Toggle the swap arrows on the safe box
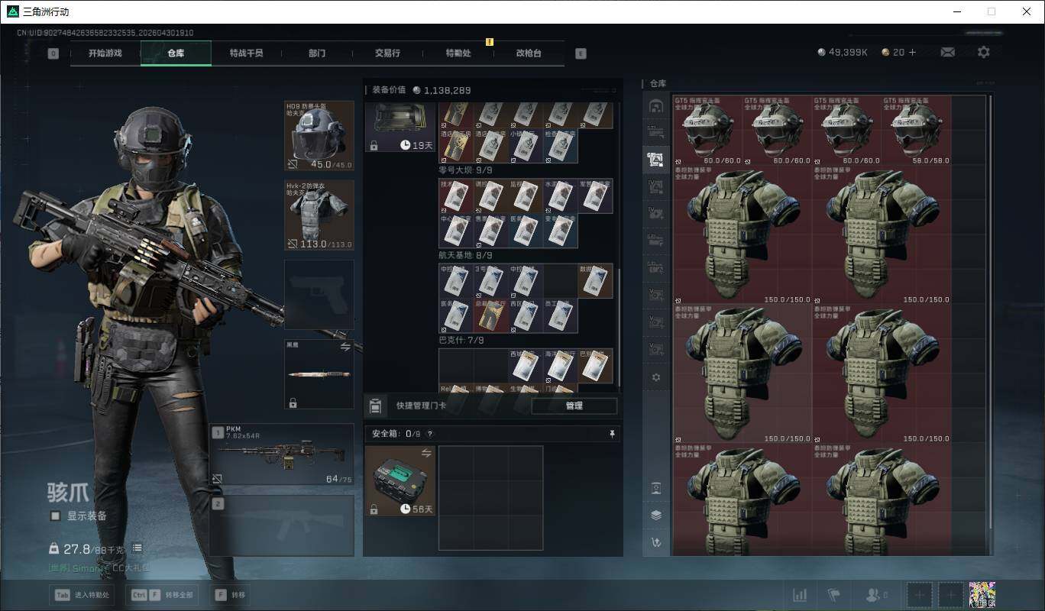1045x611 pixels. 426,453
